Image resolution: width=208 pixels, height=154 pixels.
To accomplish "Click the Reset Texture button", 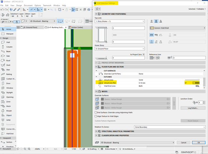I will (193, 121).
